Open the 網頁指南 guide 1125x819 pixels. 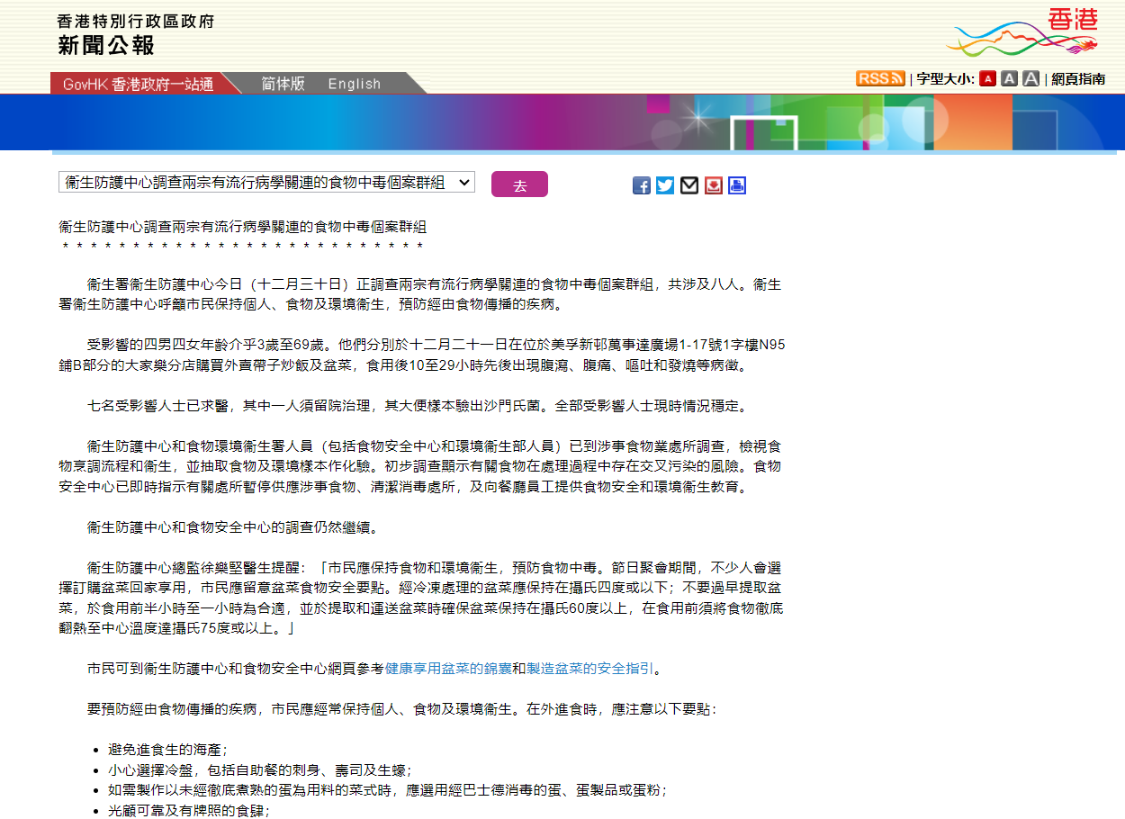pyautogui.click(x=1076, y=78)
